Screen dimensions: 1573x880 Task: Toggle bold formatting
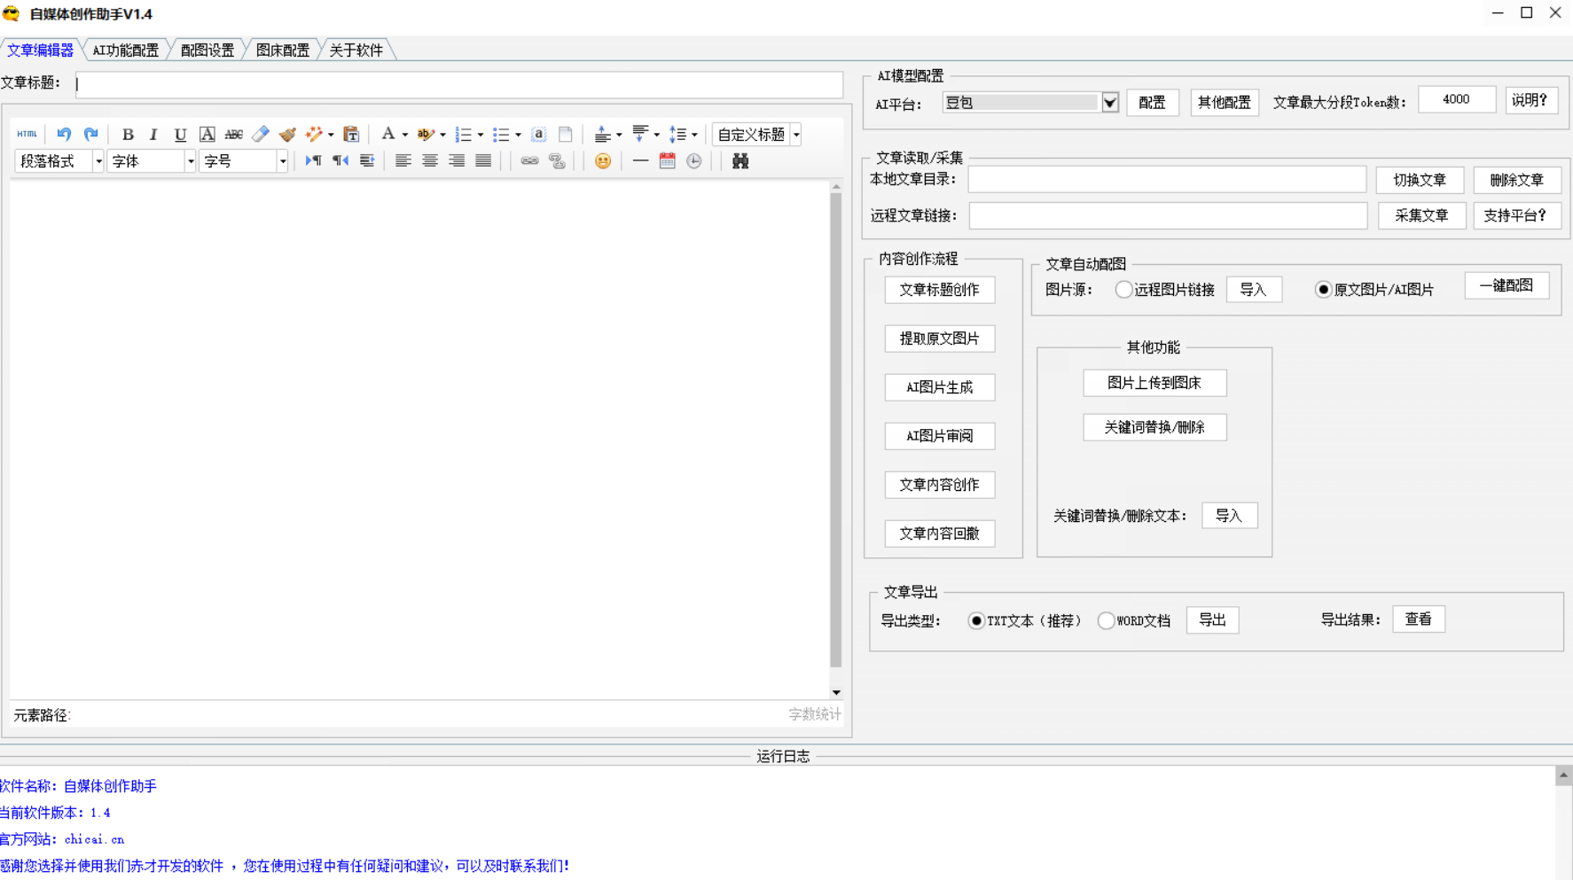(x=128, y=135)
